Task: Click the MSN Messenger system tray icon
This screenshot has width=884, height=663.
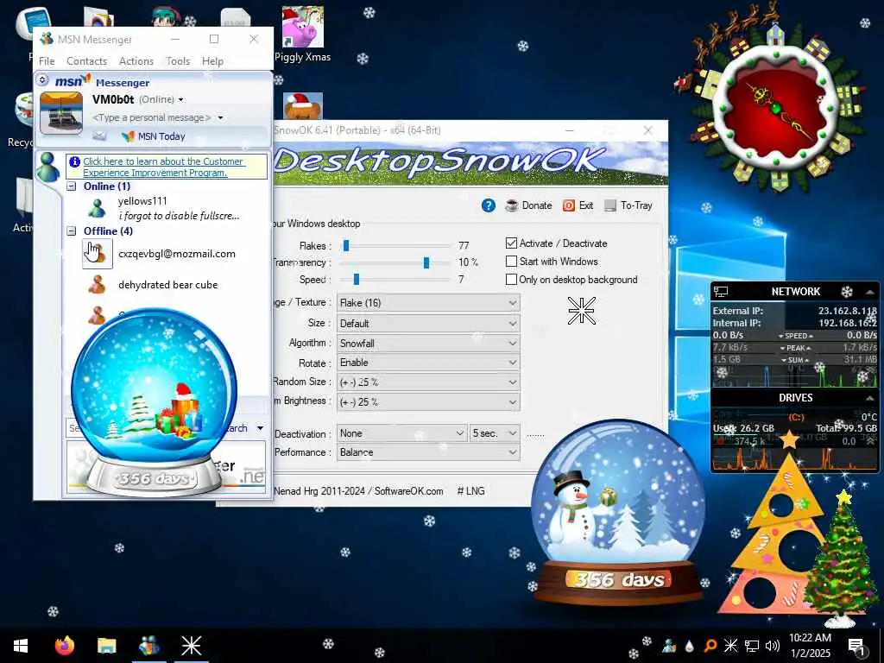Action: click(x=669, y=646)
